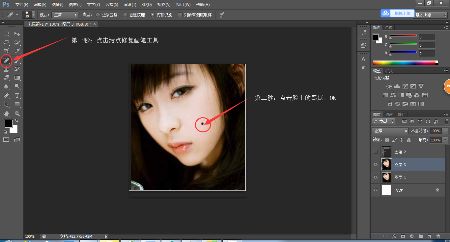The width and height of the screenshot is (450, 242).
Task: Open the tool preset picker
Action: click(x=12, y=15)
